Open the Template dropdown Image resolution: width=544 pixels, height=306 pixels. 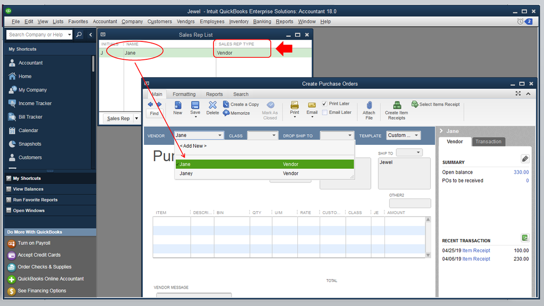(x=417, y=136)
